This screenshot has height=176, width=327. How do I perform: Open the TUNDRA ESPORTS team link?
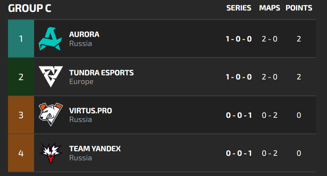pos(101,72)
